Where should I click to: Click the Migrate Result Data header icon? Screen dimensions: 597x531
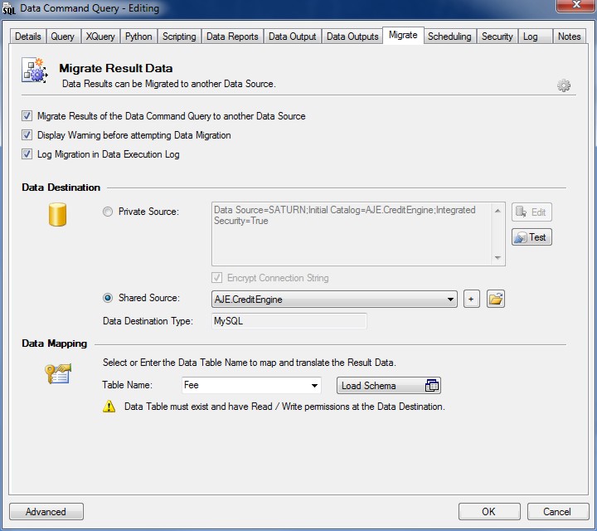point(35,72)
